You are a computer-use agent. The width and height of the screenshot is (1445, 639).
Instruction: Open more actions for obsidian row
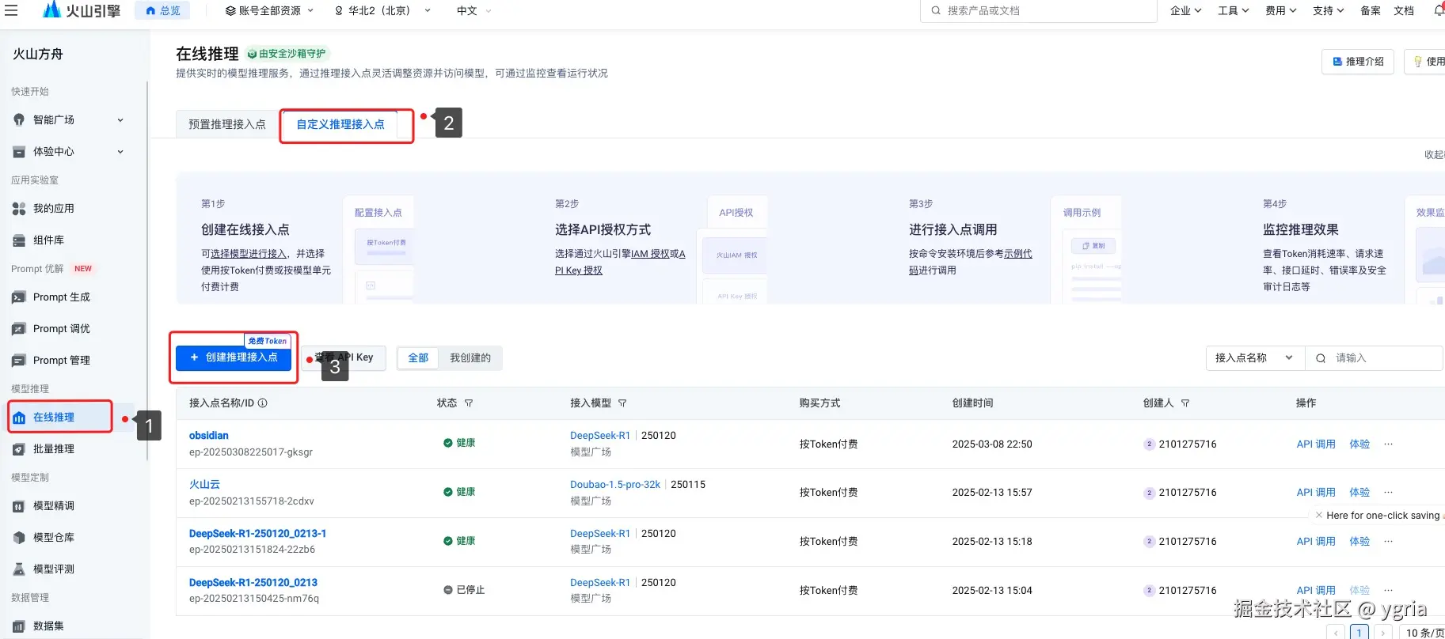(x=1388, y=444)
